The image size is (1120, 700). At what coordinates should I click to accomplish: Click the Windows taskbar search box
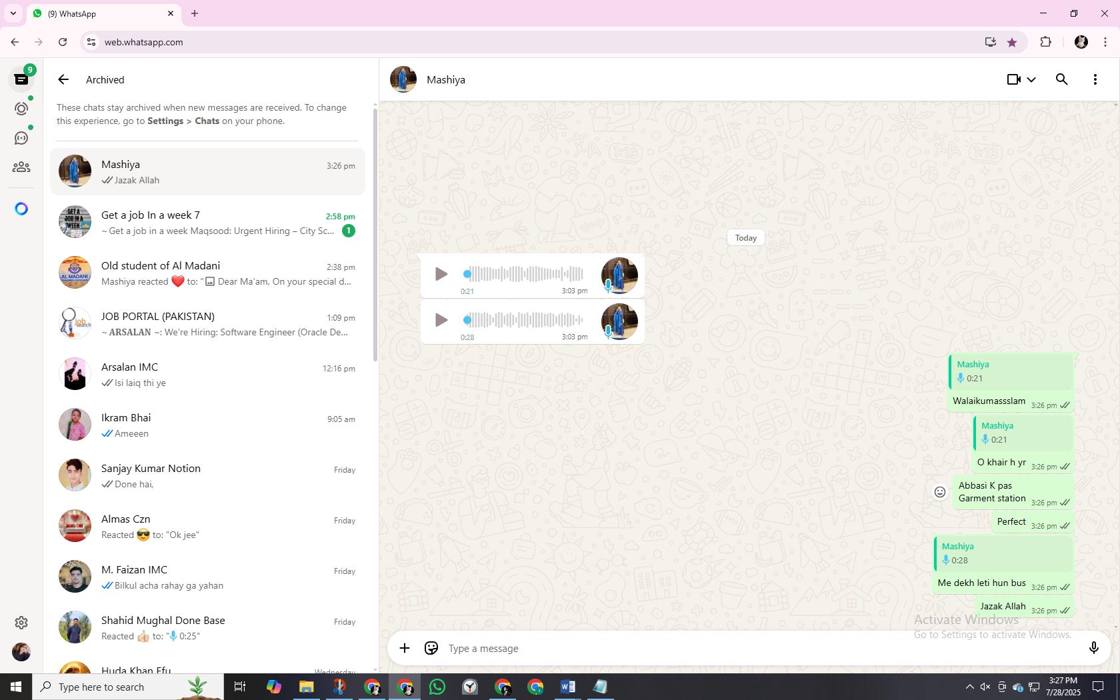pos(129,687)
